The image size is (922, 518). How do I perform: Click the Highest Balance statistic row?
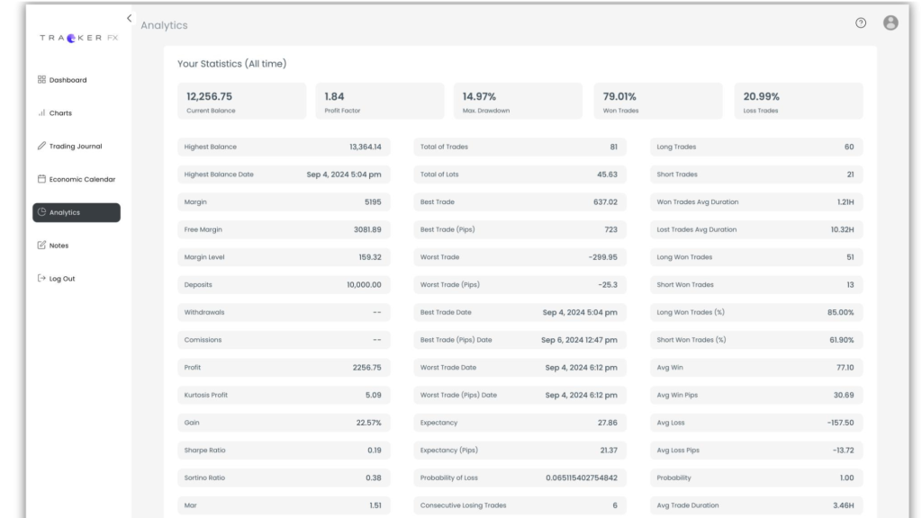coord(284,147)
